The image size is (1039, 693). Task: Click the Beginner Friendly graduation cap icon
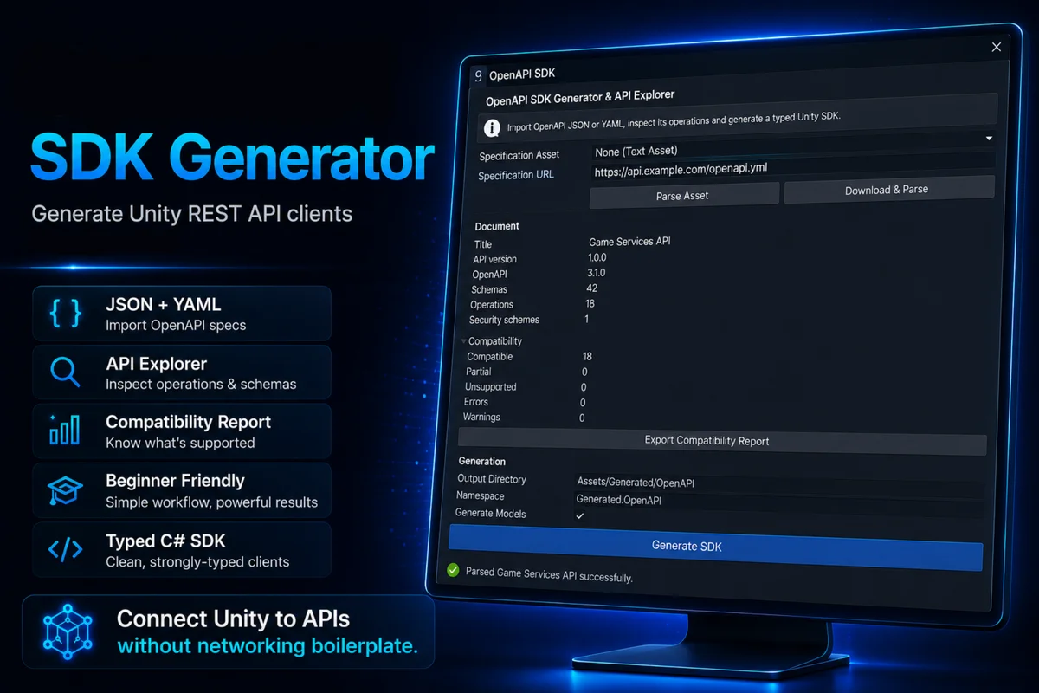(x=66, y=490)
